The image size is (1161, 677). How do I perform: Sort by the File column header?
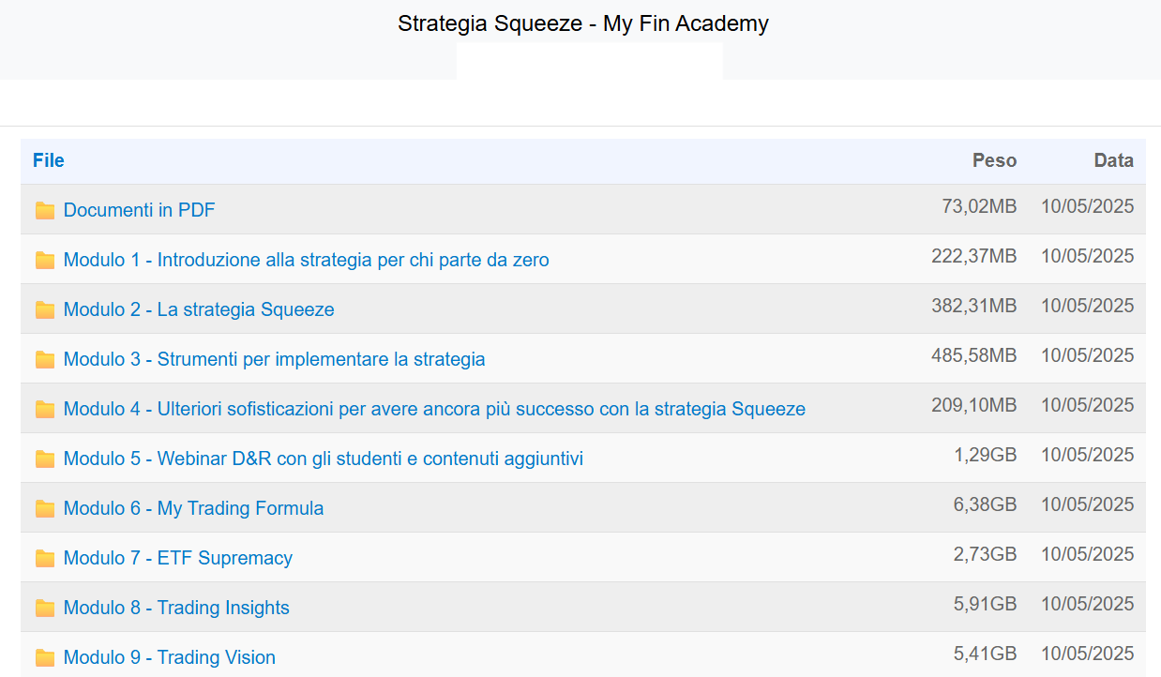point(49,160)
